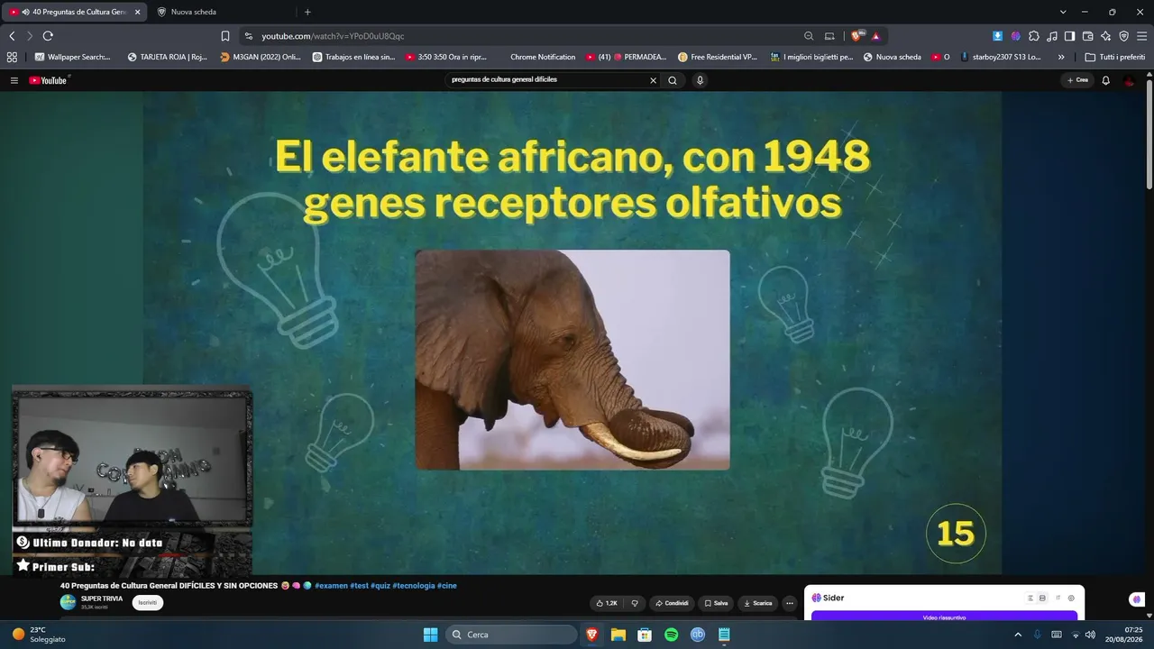Open the M3GAN (2022) bookmark

coord(261,57)
